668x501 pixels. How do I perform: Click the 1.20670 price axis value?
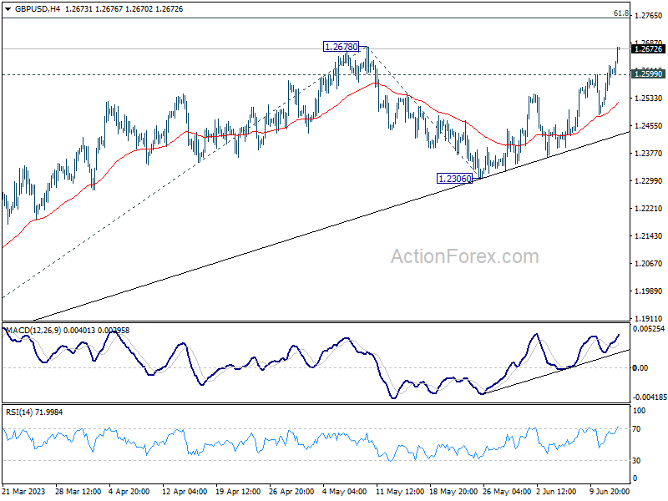[649, 264]
